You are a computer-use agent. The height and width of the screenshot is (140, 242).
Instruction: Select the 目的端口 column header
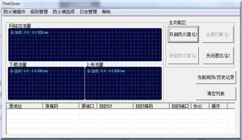pyautogui.click(x=180, y=106)
